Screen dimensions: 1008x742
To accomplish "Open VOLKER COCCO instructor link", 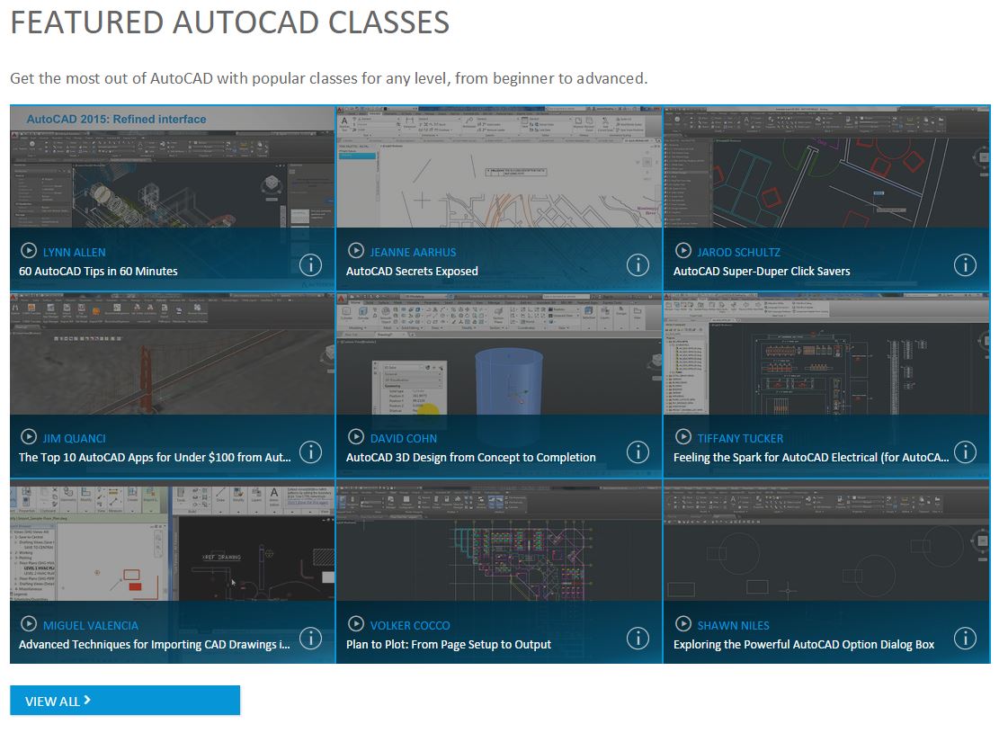I will point(410,626).
